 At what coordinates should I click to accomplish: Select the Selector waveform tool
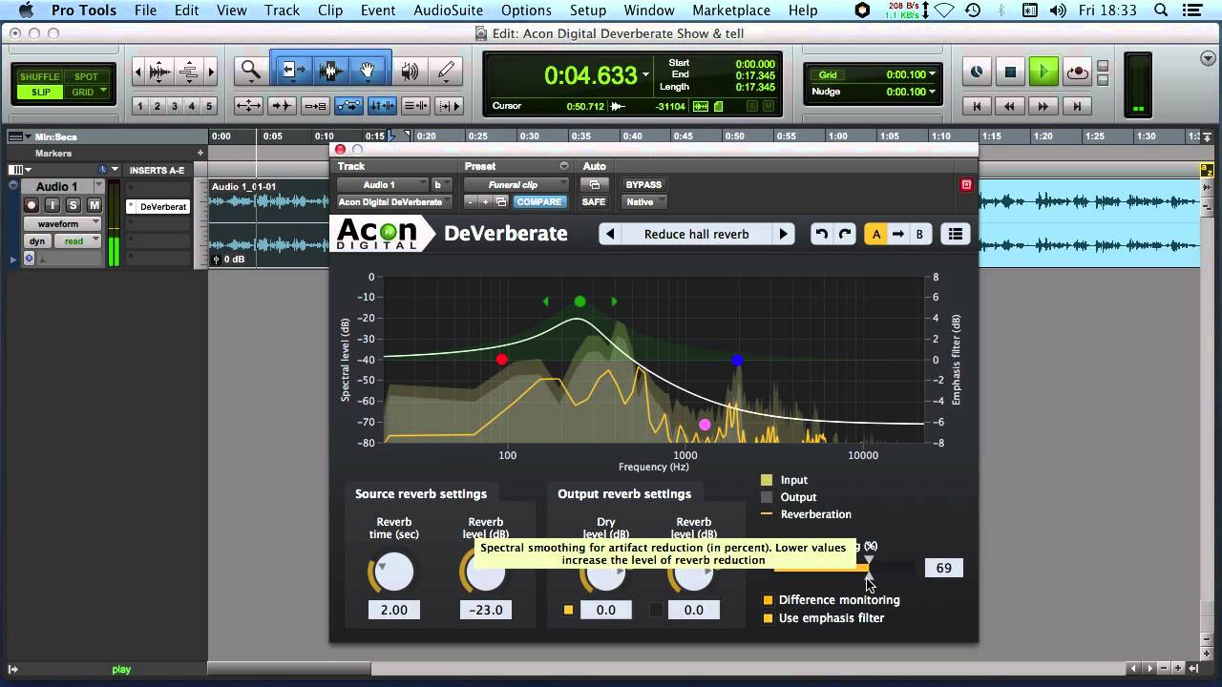point(331,71)
